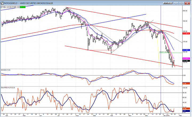This screenshot has width=192, height=117.
Task: Click the blue 161.8661 price tag
Action: (x=186, y=50)
